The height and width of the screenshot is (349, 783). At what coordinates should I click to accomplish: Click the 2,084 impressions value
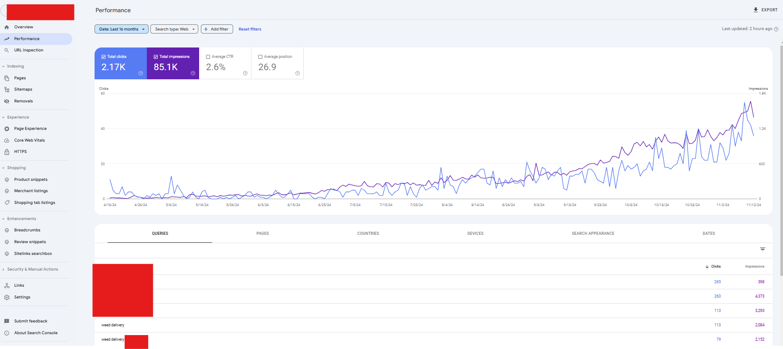coord(760,325)
